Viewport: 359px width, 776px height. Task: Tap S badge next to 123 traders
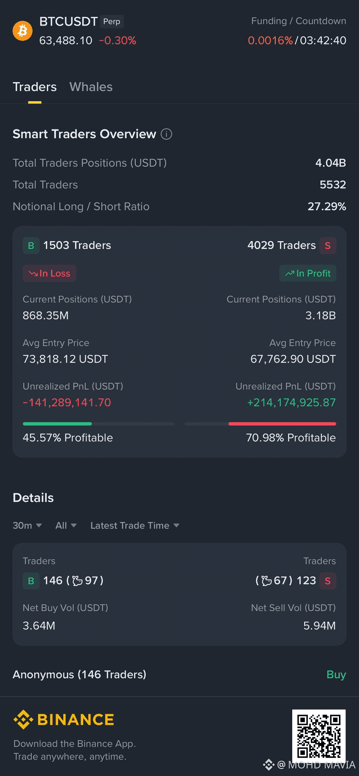click(328, 580)
